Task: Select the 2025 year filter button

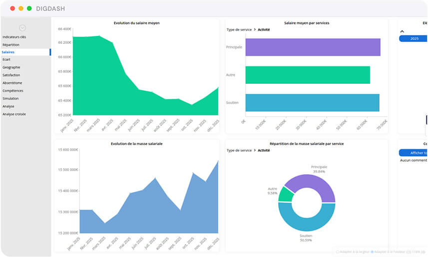Action: (413, 38)
